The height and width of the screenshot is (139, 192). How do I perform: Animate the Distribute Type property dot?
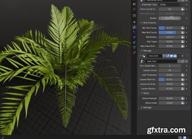pos(187,5)
